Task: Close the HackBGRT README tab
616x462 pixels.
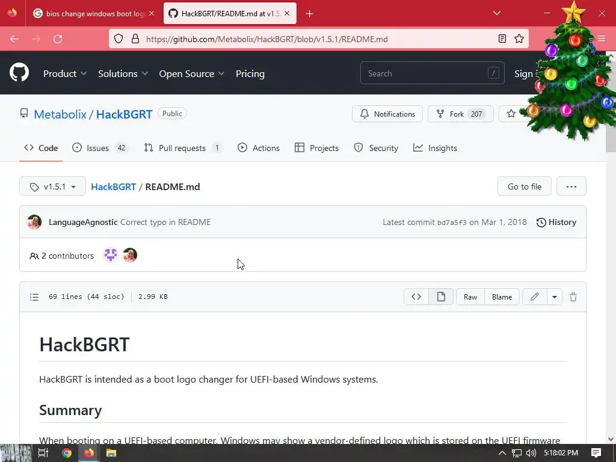Action: pos(287,13)
